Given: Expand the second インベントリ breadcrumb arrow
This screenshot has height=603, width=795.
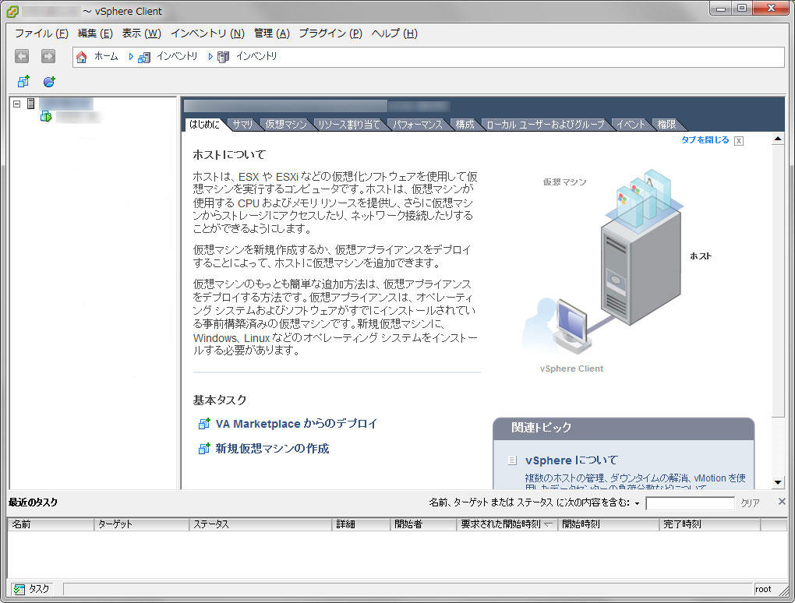Looking at the screenshot, I should tap(210, 57).
